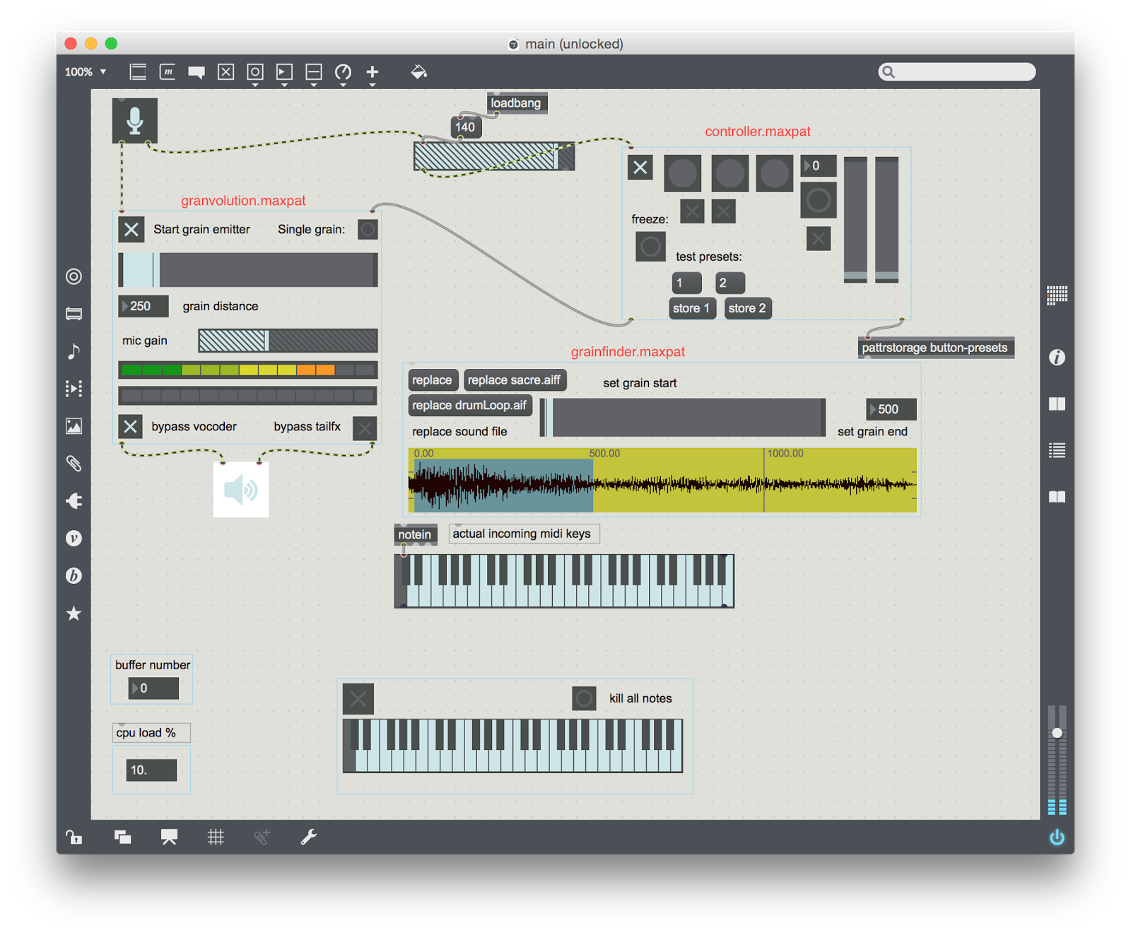Screen dimensions: 1131x935
Task: Open the plus add-object toolbar menu
Action: tap(373, 72)
